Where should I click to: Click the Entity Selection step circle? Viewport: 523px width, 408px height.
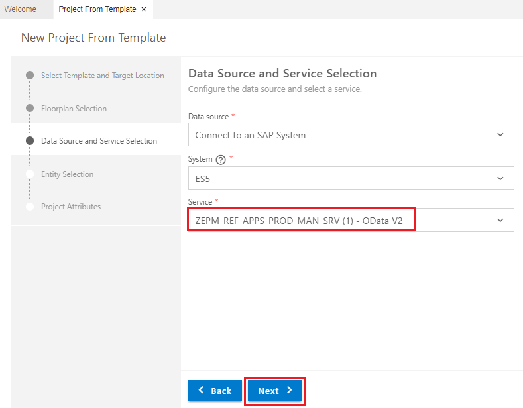(x=30, y=174)
